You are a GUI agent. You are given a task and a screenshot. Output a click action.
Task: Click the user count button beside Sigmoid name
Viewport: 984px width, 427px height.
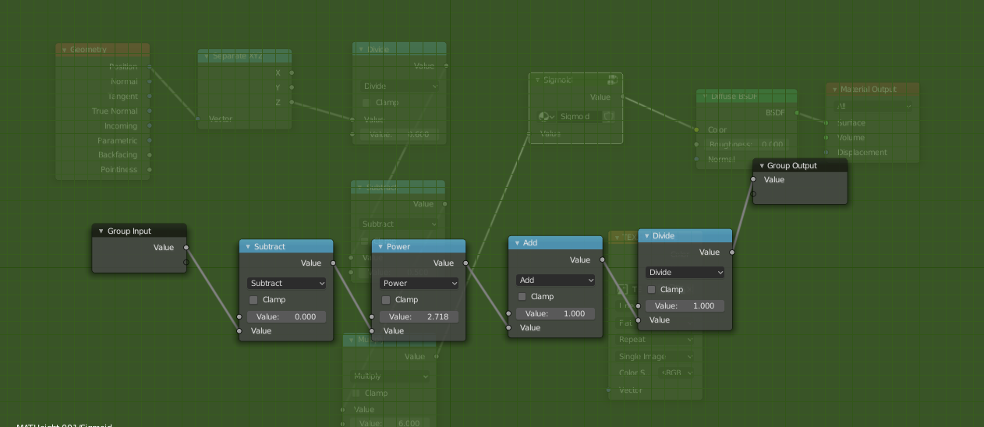609,117
